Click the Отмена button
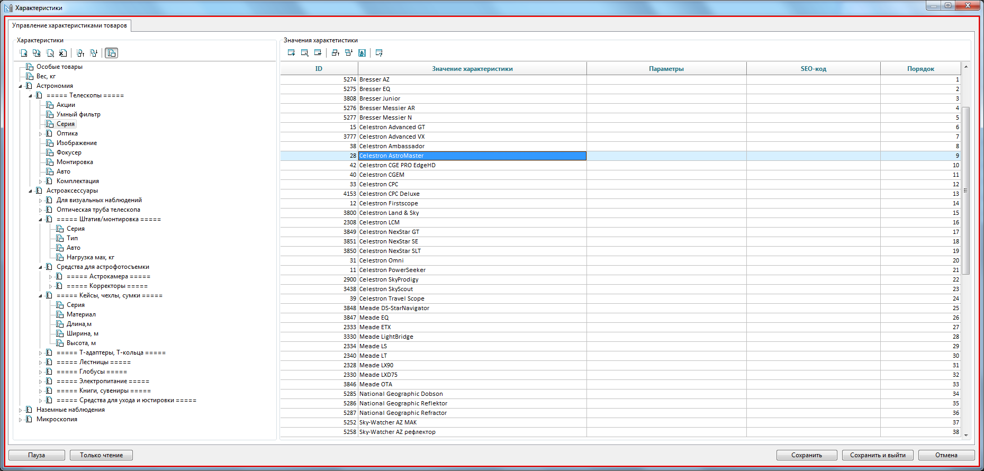This screenshot has width=984, height=471. coord(946,455)
